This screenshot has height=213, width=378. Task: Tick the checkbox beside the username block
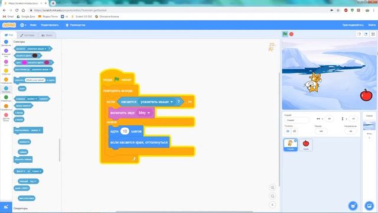[x=15, y=198]
